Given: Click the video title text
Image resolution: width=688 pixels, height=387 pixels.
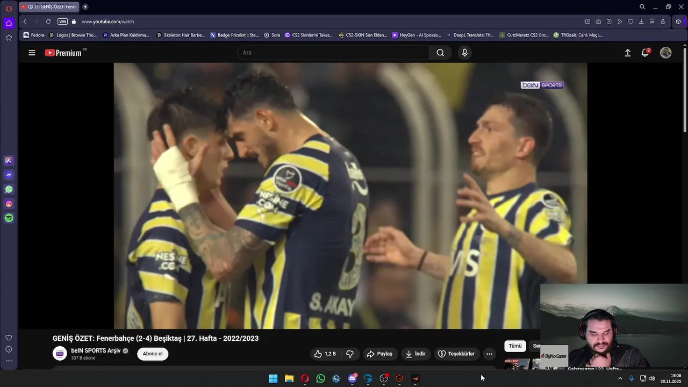Looking at the screenshot, I should 155,339.
